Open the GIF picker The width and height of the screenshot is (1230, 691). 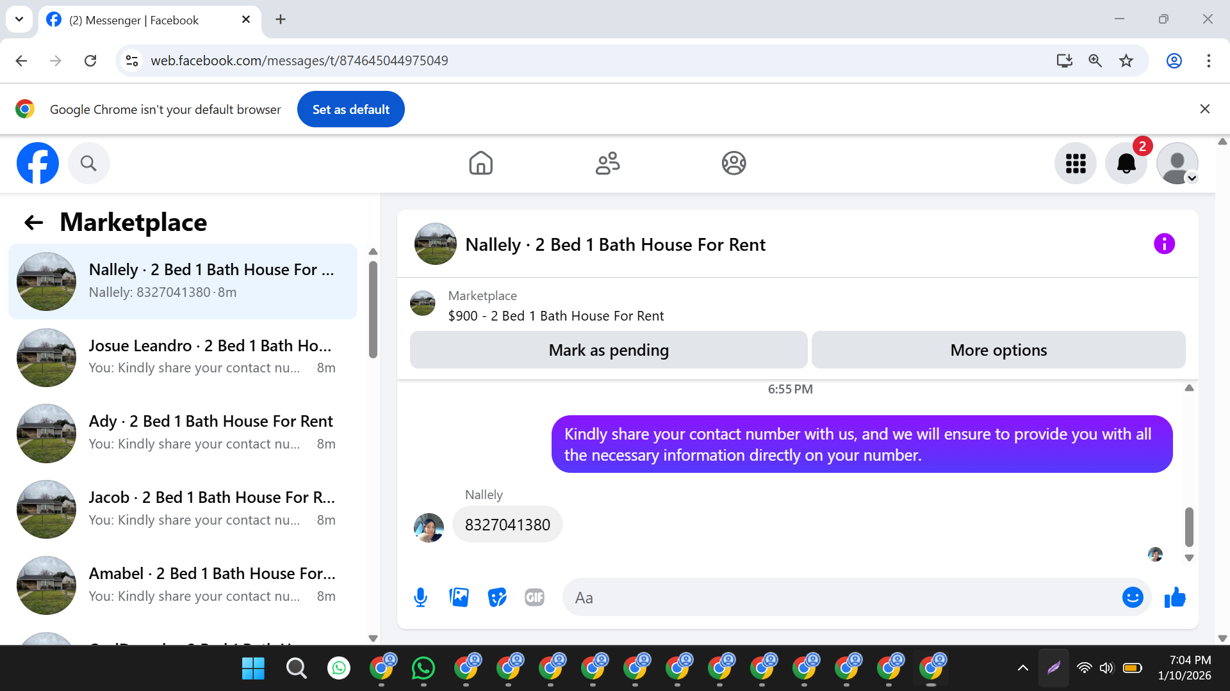tap(534, 598)
